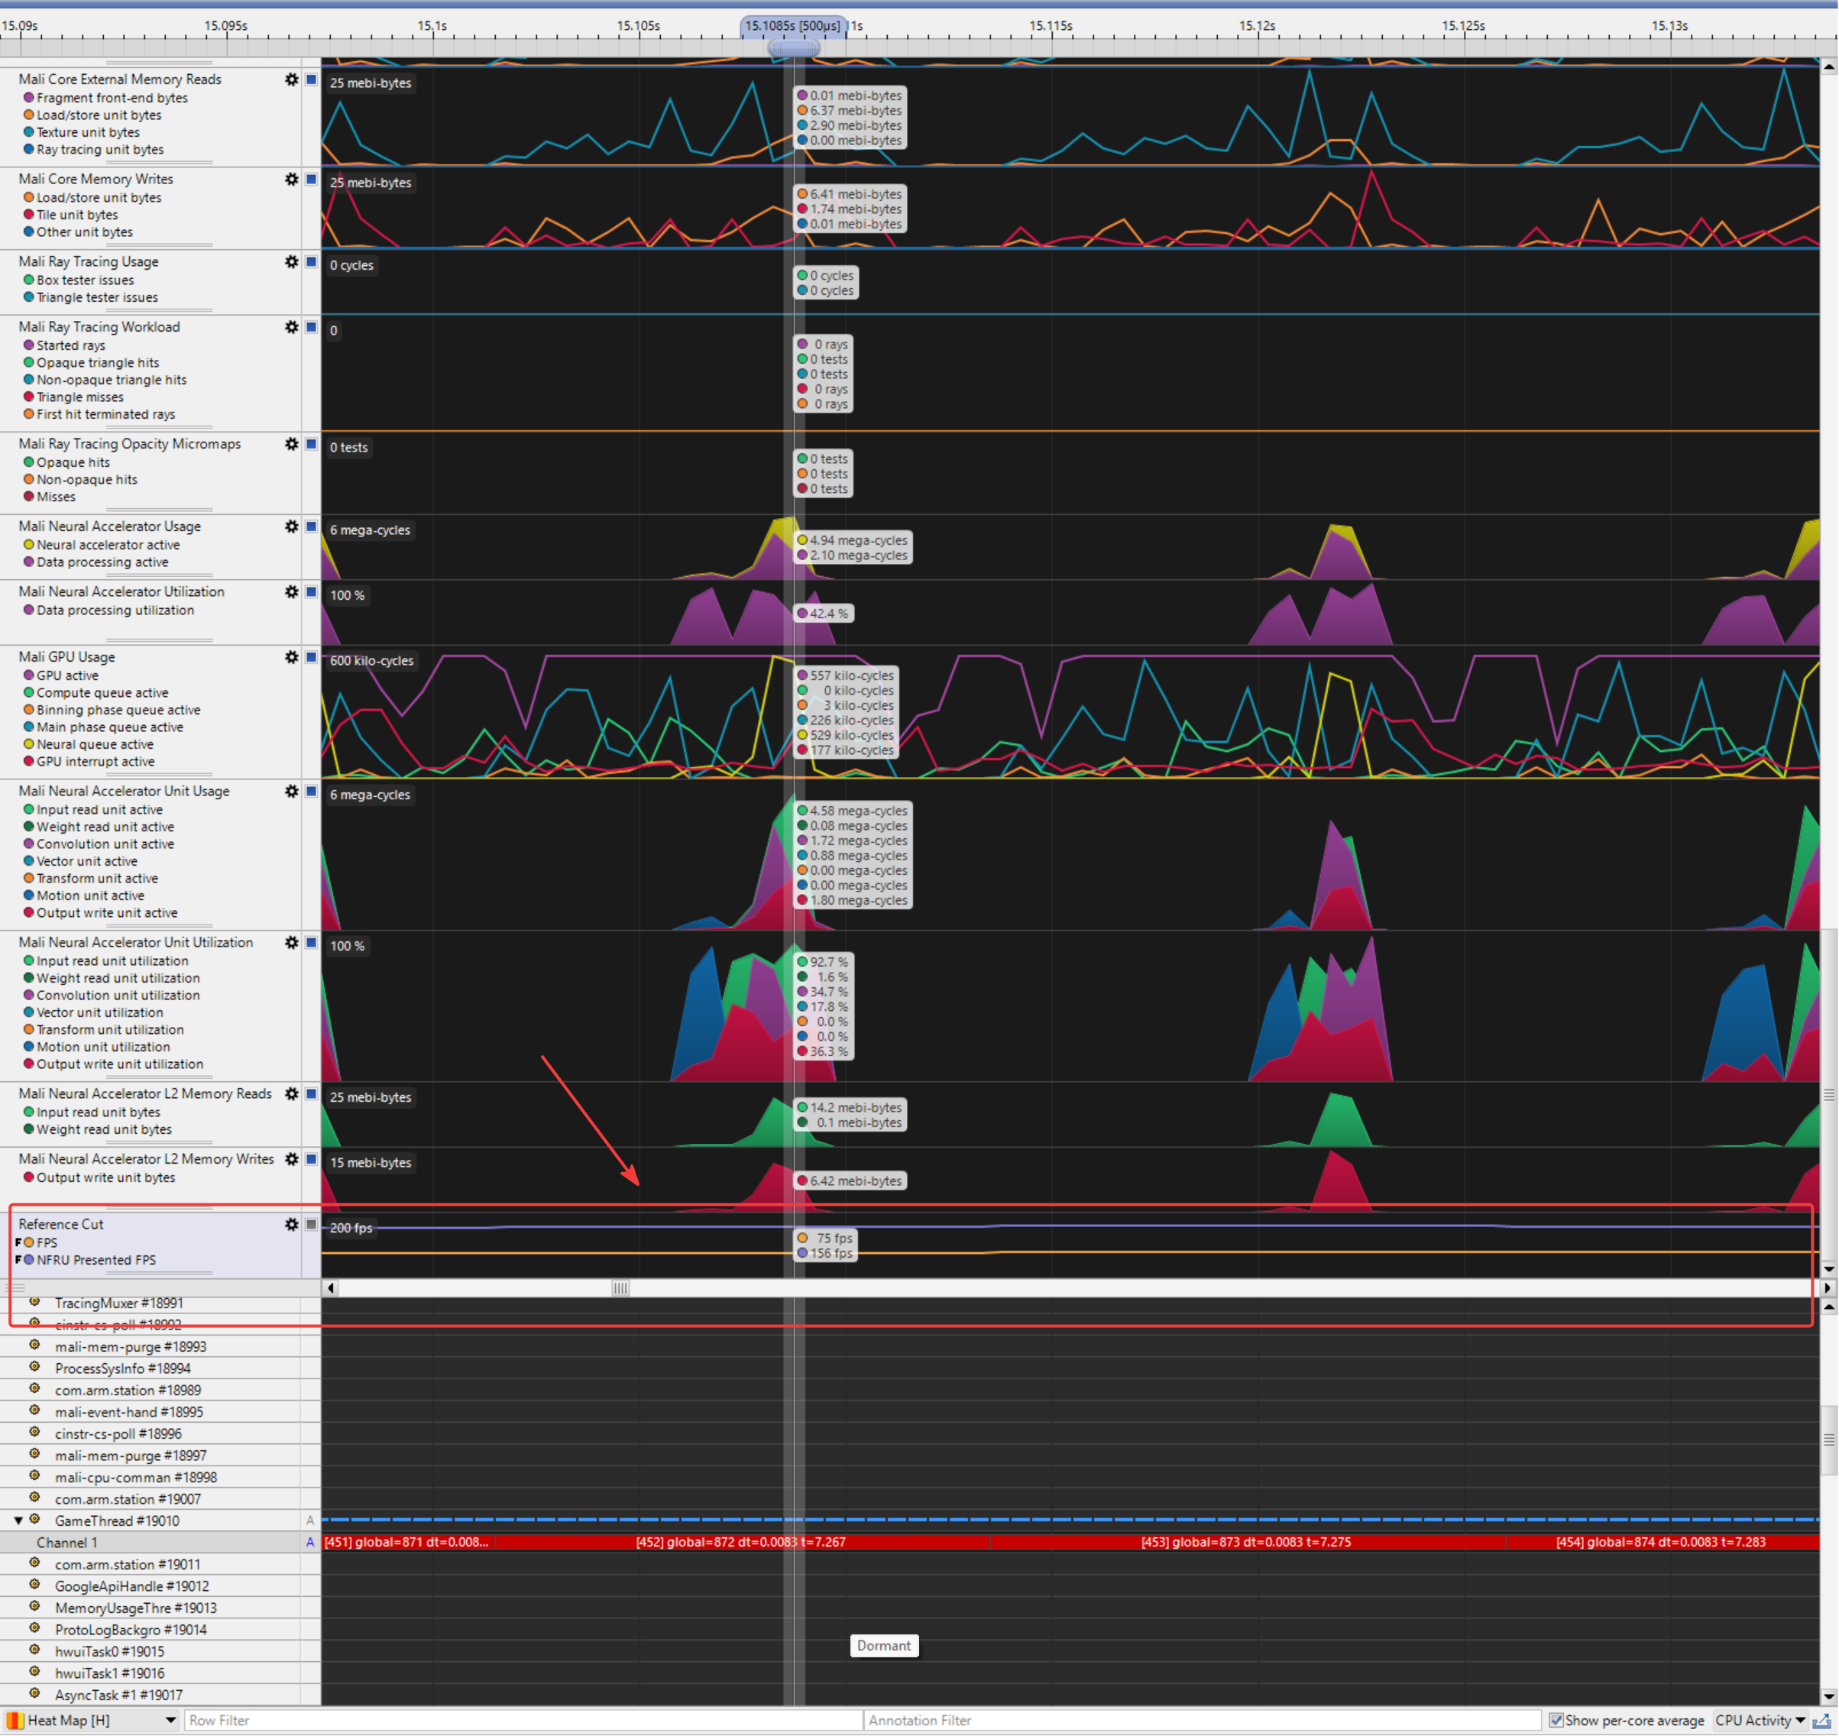Click thread list scroll-down arrow
The height and width of the screenshot is (1736, 1839).
click(x=1829, y=1696)
